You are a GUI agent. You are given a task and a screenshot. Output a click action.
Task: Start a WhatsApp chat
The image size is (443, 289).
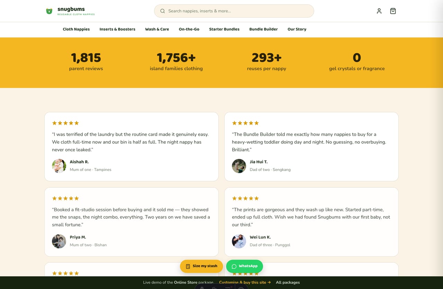(244, 266)
